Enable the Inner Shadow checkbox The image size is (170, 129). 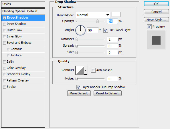point(5,24)
